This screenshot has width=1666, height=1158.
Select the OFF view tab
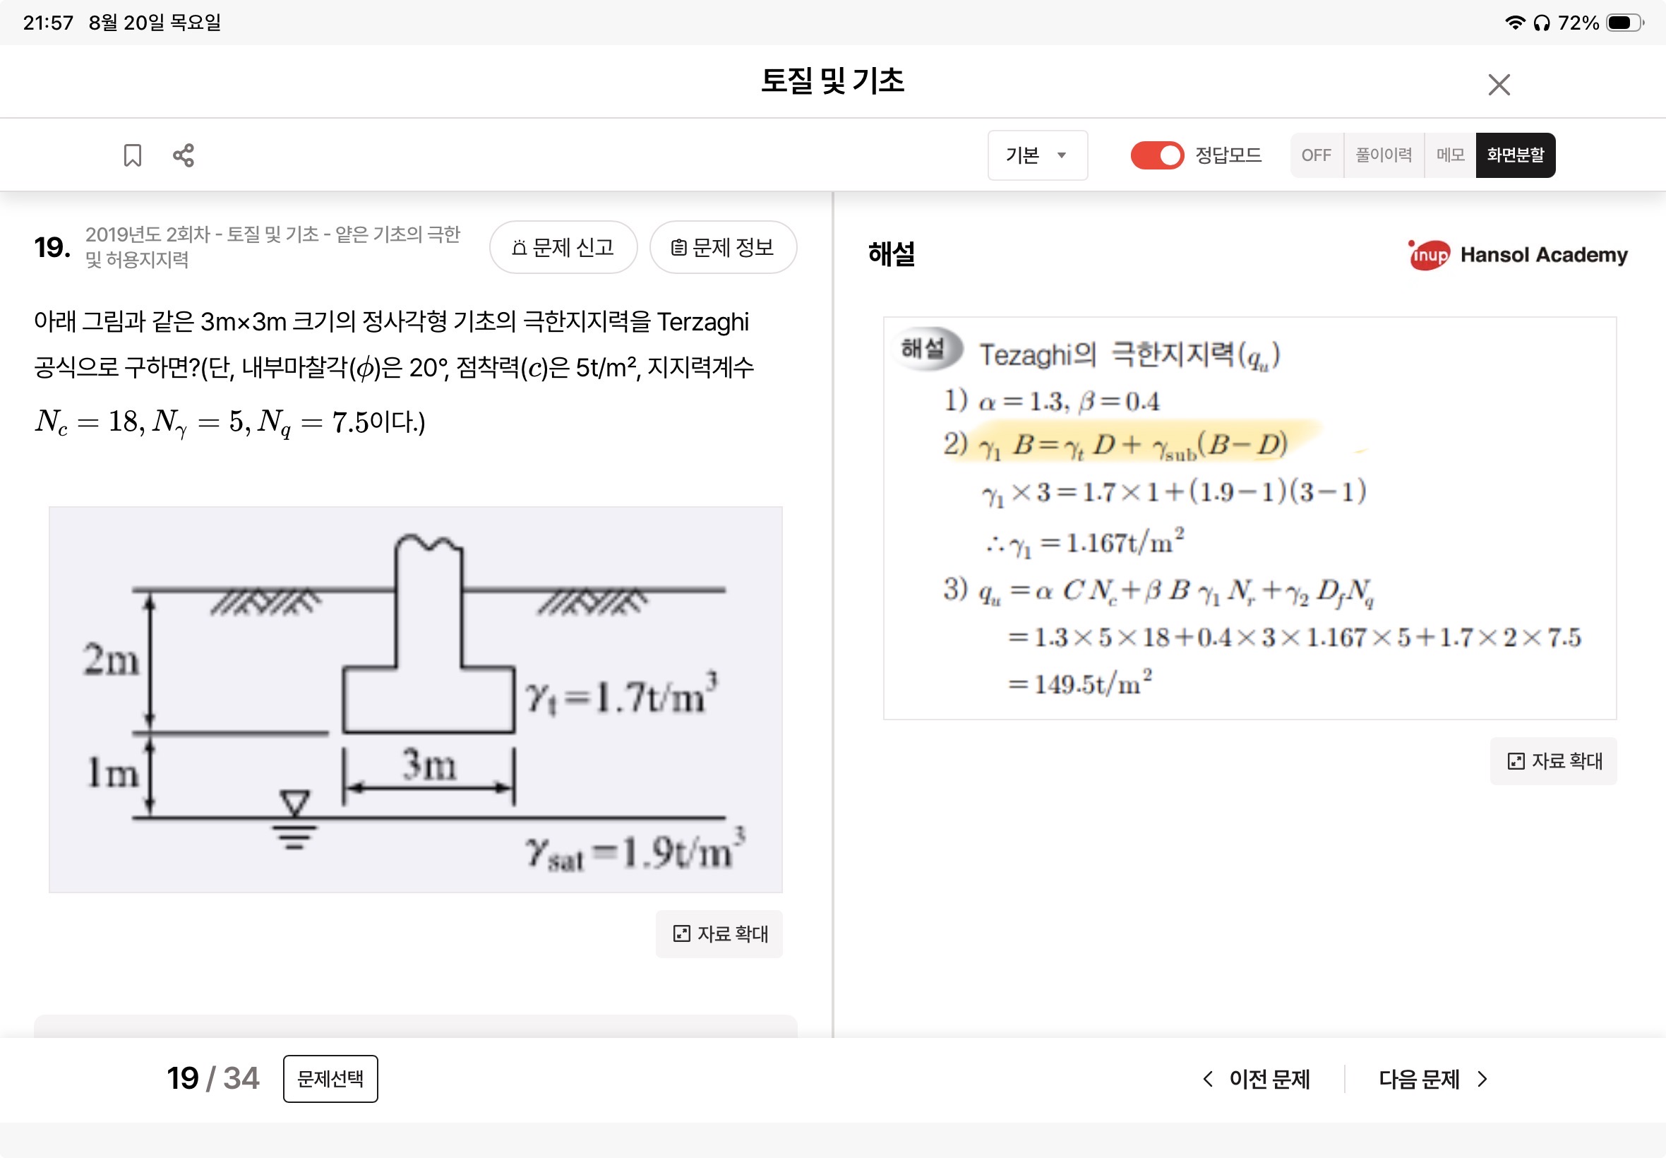1316,155
